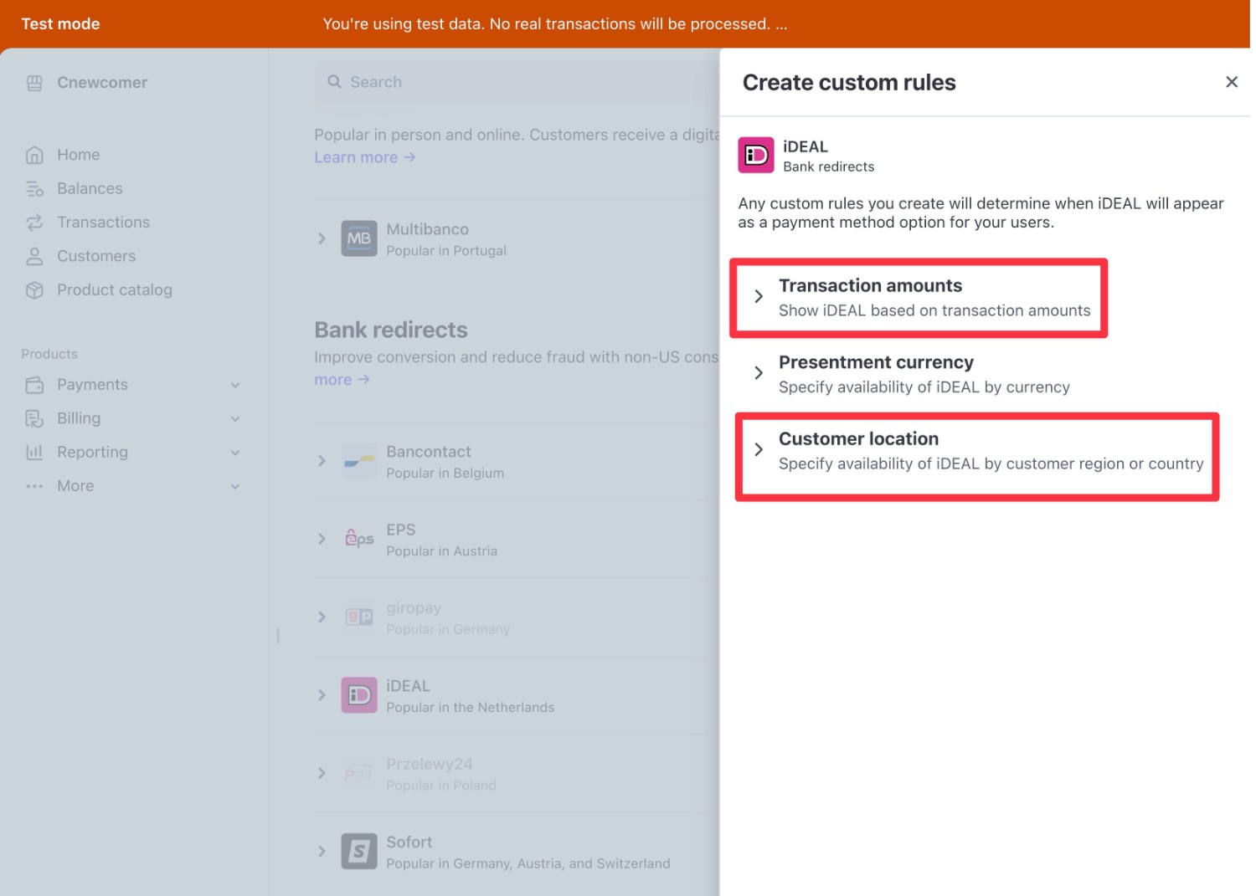1256x896 pixels.
Task: Click the Sofort S logo icon
Action: 359,852
